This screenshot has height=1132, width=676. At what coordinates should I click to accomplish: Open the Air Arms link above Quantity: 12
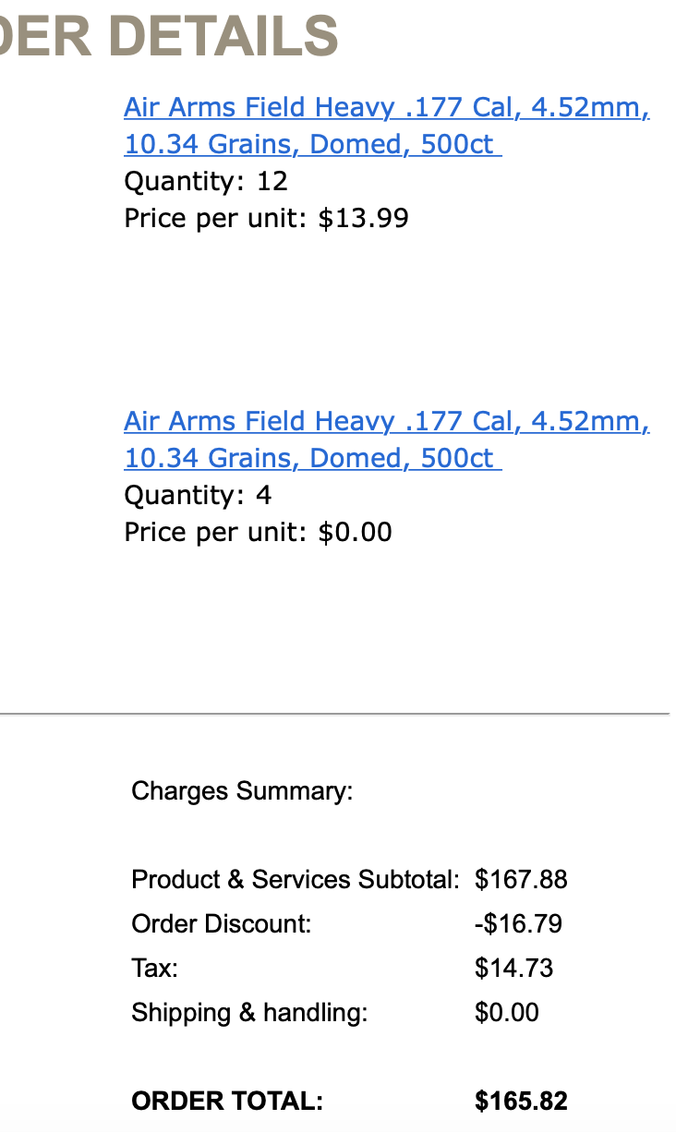click(x=387, y=126)
